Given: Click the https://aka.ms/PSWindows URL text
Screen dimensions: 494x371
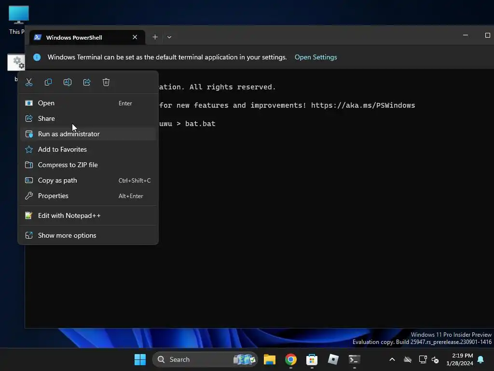Looking at the screenshot, I should click(363, 105).
